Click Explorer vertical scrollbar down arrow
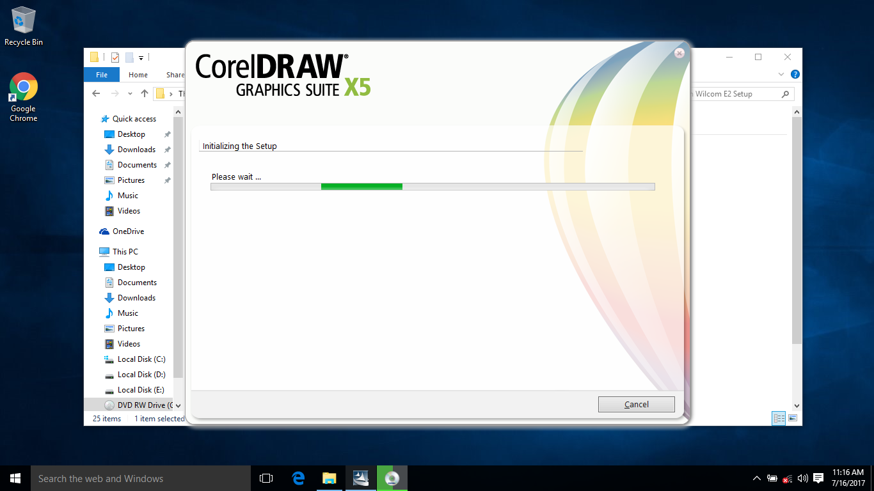874x491 pixels. coord(797,405)
